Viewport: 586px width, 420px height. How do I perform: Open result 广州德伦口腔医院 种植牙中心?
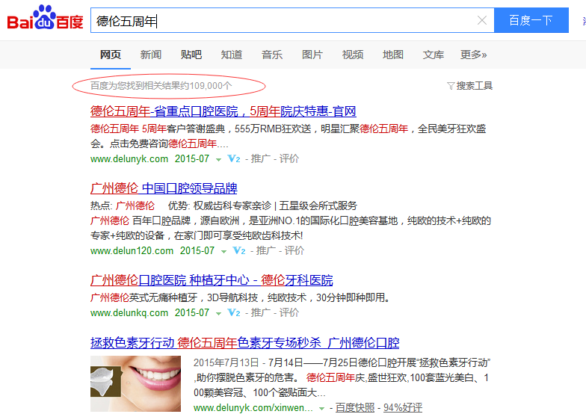click(212, 280)
